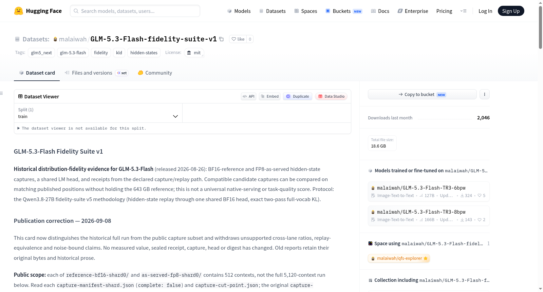Screen dimensions: 543x292
Task: Open the GLM-5.3-Flash-TR3-8bpw model card
Action: [x=429, y=216]
